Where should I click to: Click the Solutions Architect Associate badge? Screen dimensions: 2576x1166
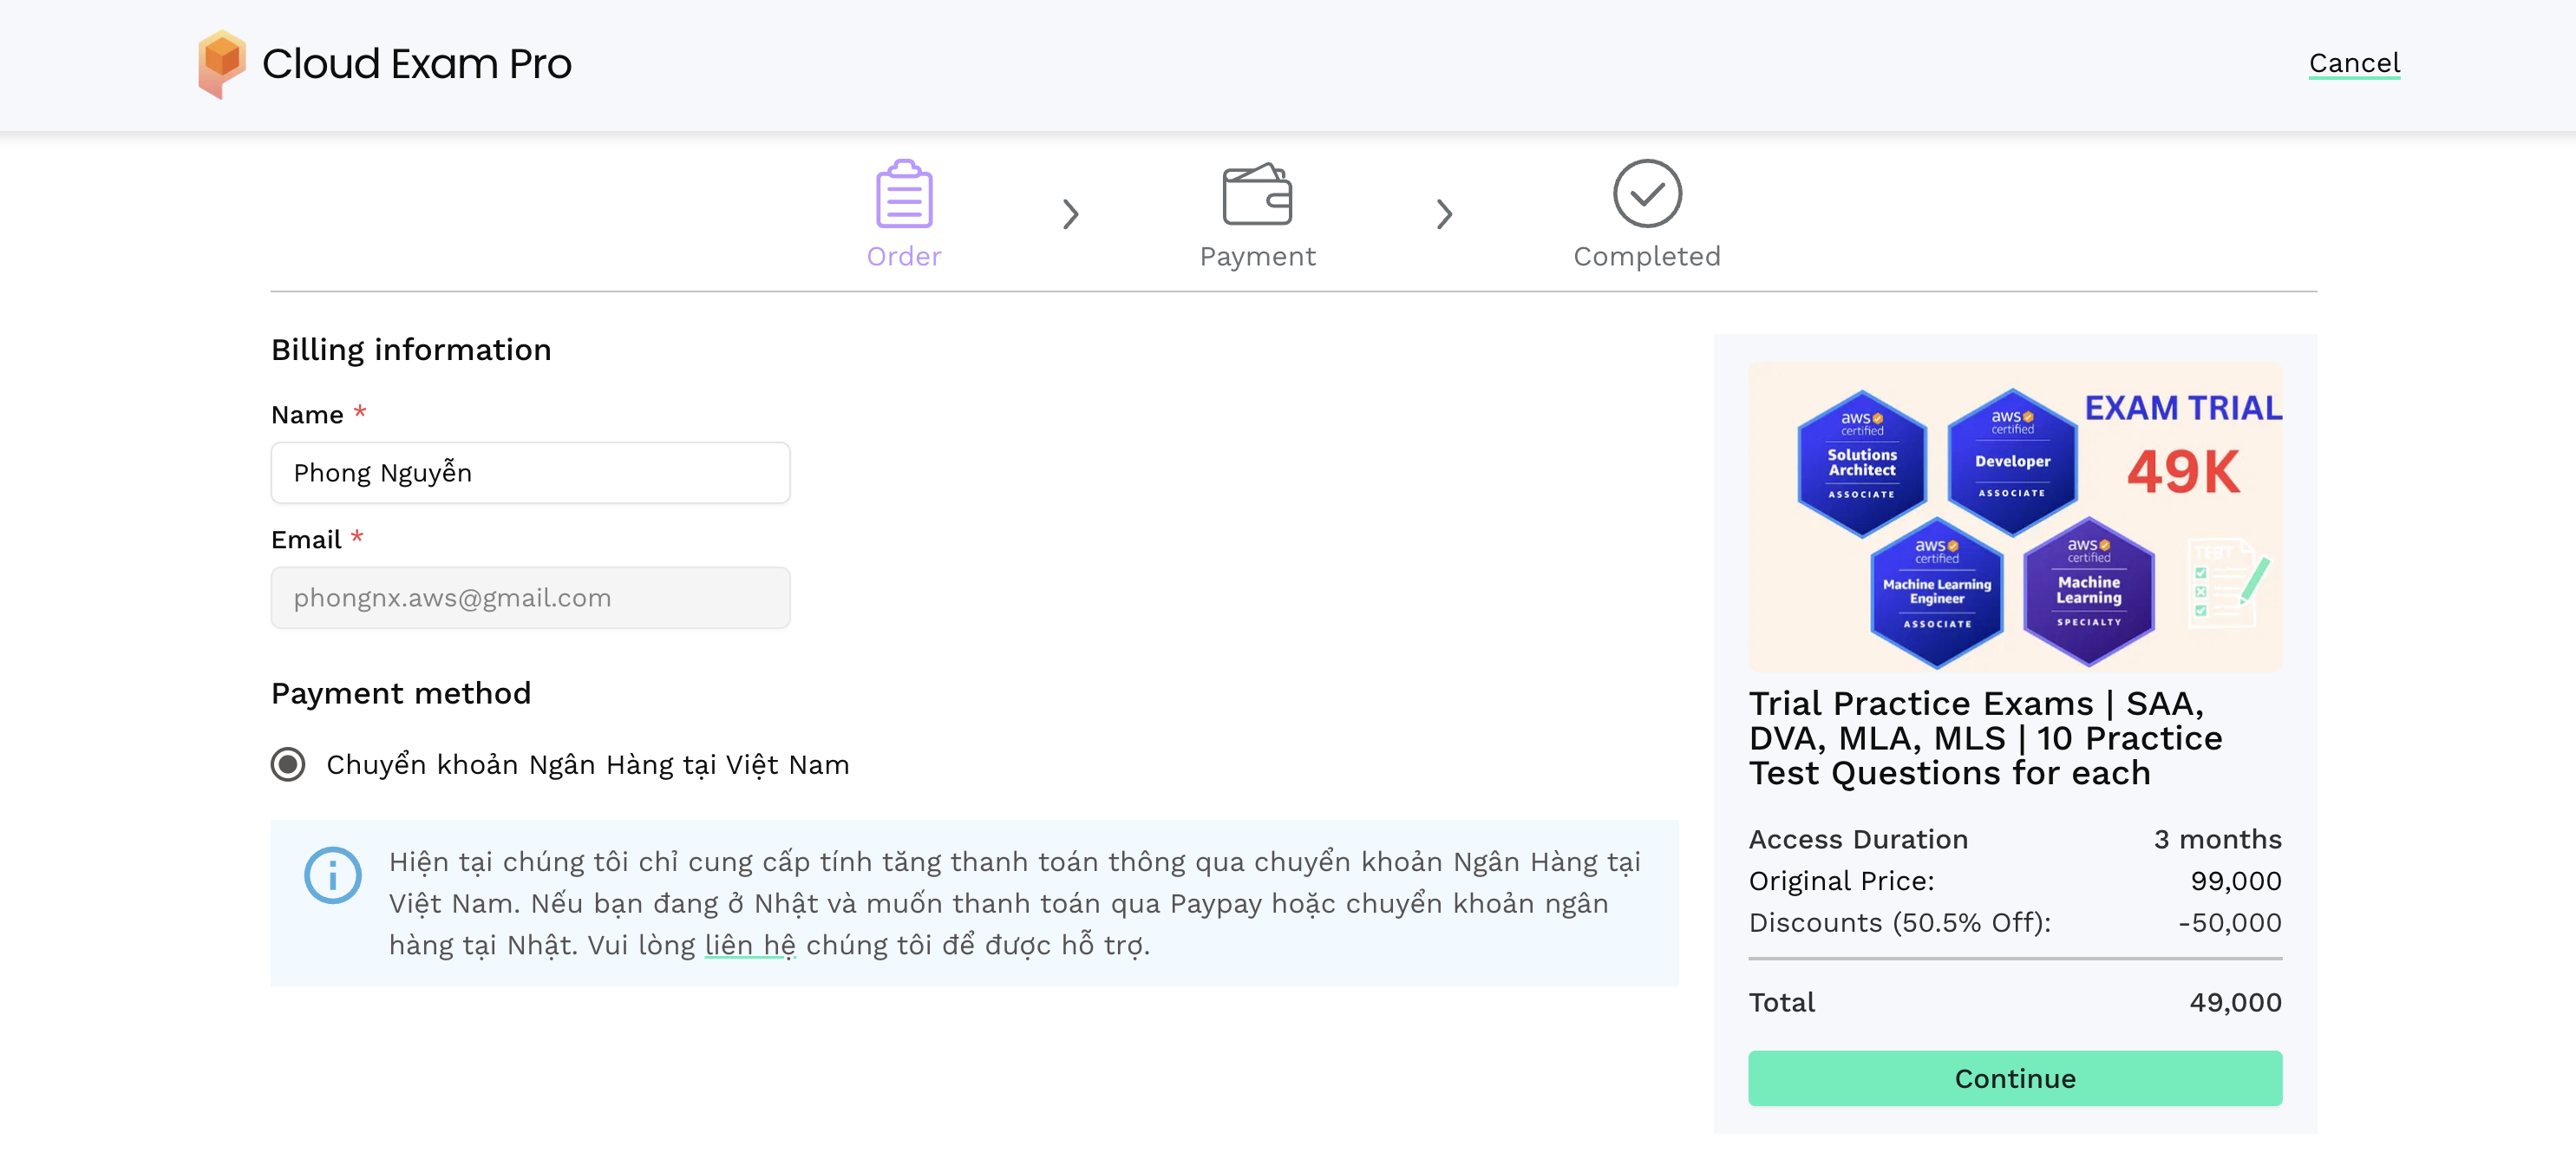click(1861, 463)
